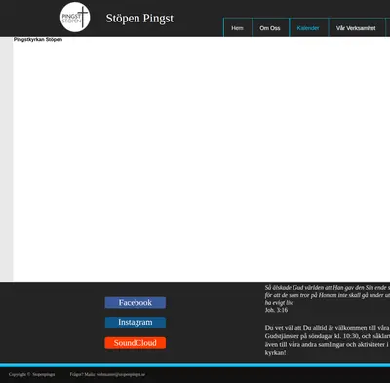Open the Hem menu item
Image resolution: width=390 pixels, height=383 pixels.
coord(238,28)
